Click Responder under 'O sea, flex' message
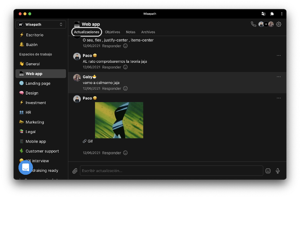 [x=111, y=46]
